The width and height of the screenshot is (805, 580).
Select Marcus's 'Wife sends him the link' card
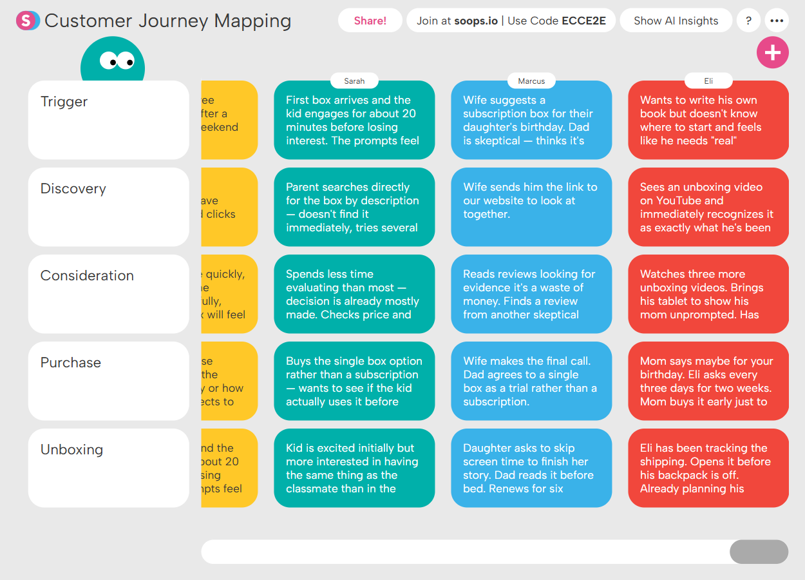point(531,207)
